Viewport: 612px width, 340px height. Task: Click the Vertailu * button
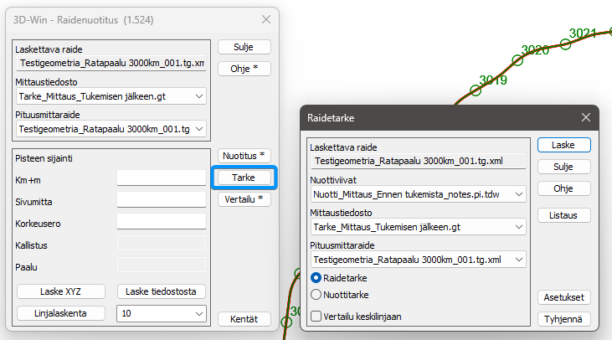(x=244, y=199)
